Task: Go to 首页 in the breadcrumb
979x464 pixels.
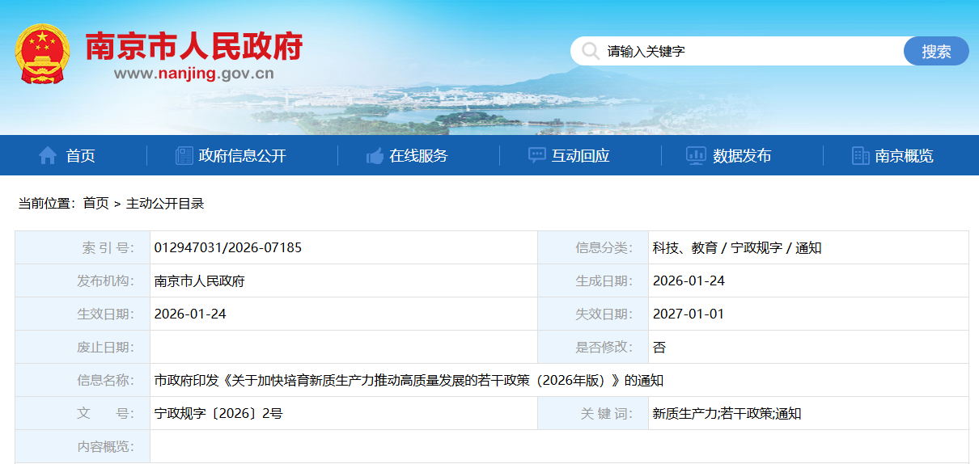Action: (95, 204)
